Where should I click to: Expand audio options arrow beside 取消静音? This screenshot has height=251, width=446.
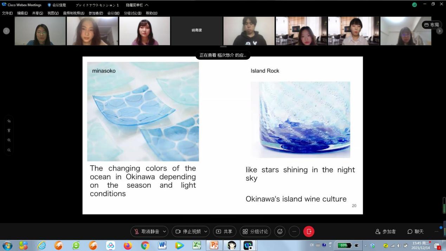[x=164, y=231]
